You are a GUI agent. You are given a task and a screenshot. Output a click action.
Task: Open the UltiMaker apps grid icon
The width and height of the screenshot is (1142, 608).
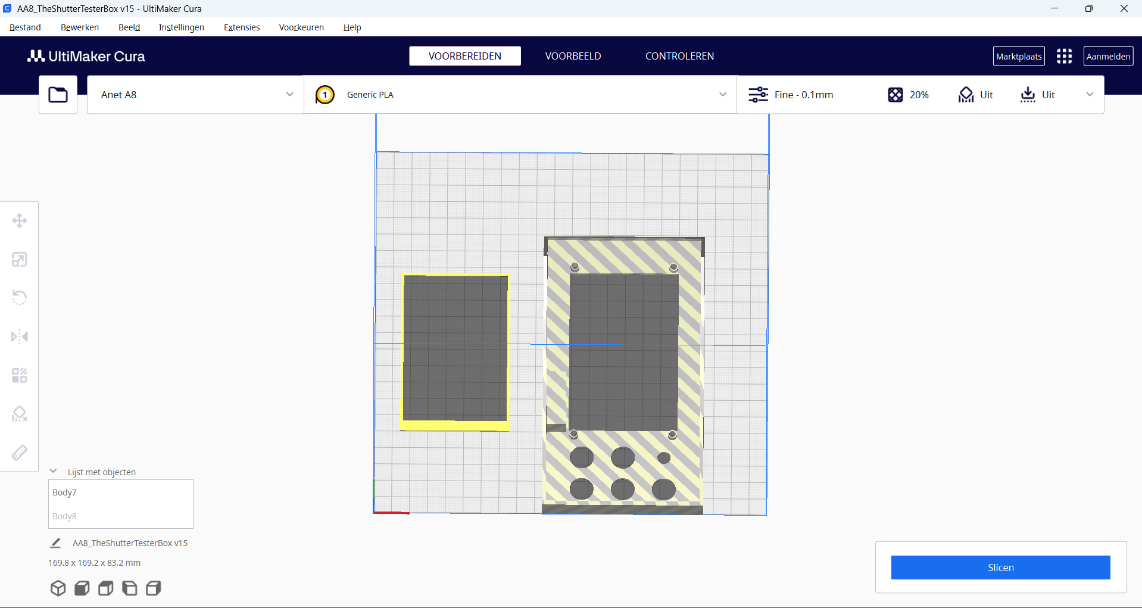1064,56
